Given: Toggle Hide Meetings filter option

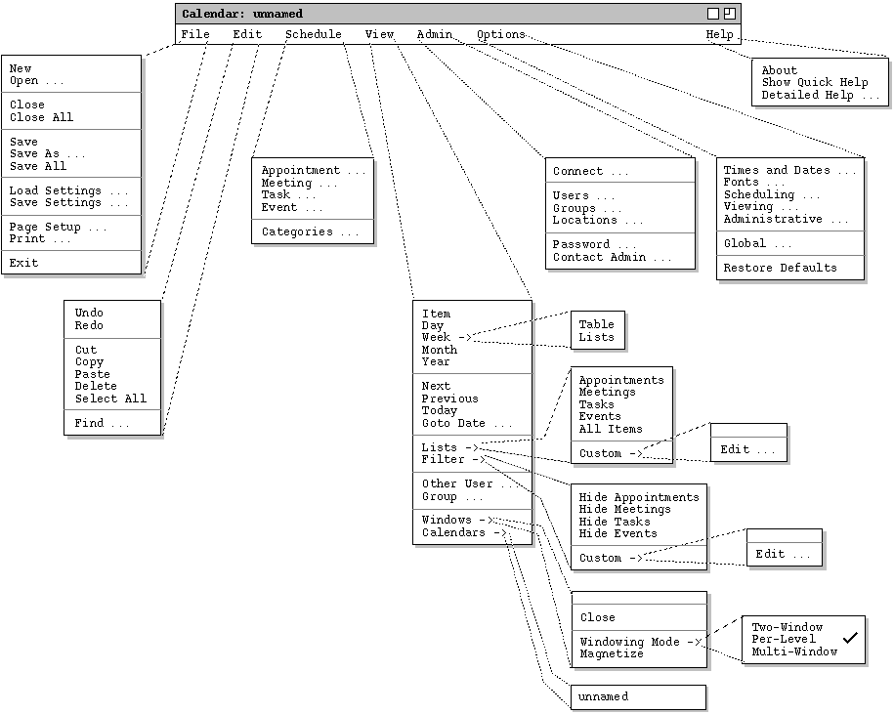Looking at the screenshot, I should pyautogui.click(x=624, y=509).
